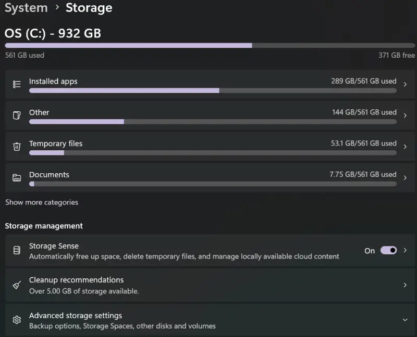This screenshot has height=337, width=417.
Task: Select the Storage breadcrumb item
Action: coord(89,8)
